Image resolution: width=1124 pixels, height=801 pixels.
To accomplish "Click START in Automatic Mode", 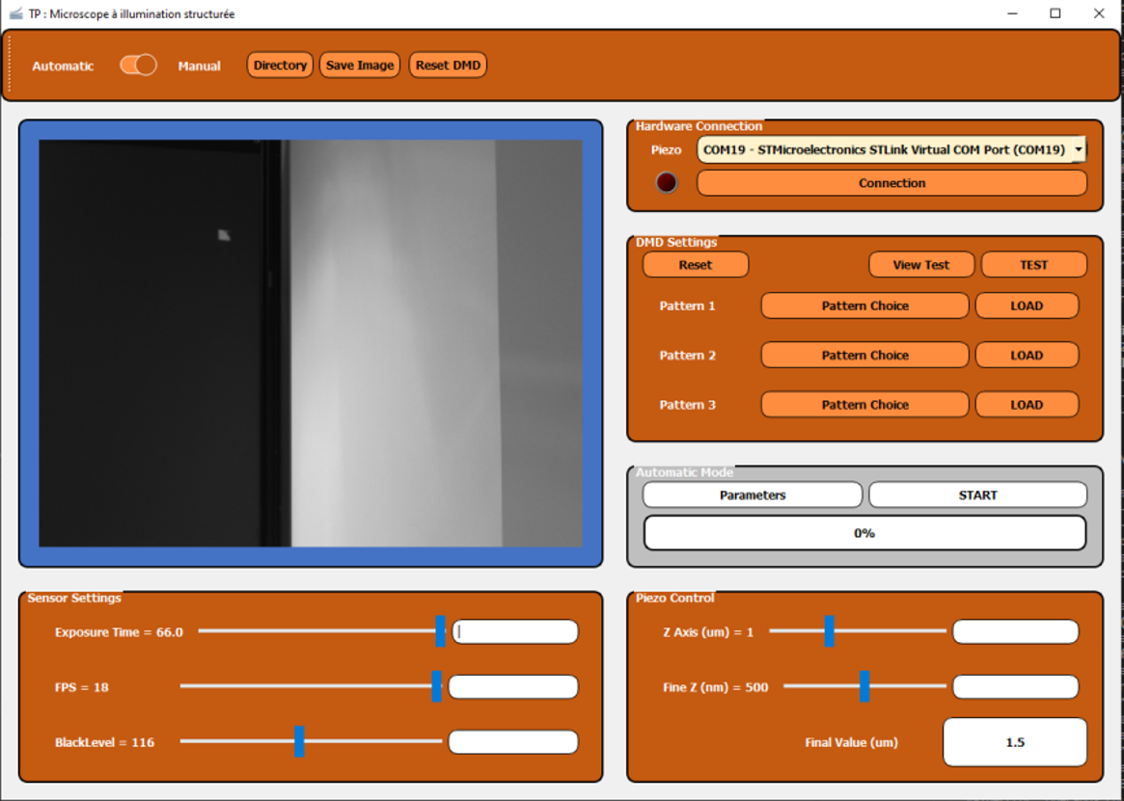I will click(977, 495).
